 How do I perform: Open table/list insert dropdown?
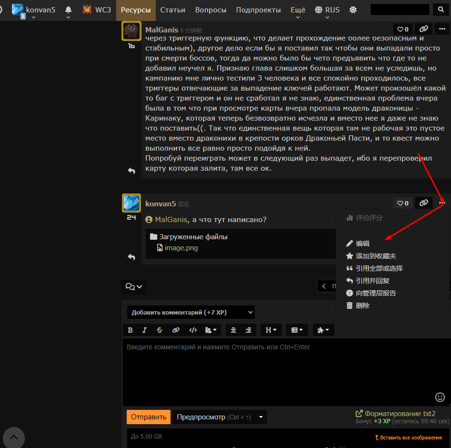[x=297, y=330]
